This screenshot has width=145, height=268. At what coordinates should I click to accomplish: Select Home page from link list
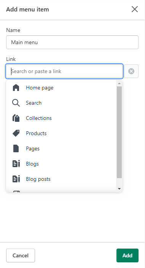[x=61, y=88]
